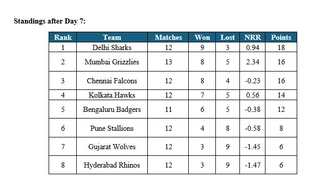Click the NRR column header
This screenshot has height=187, width=332.
[x=252, y=37]
